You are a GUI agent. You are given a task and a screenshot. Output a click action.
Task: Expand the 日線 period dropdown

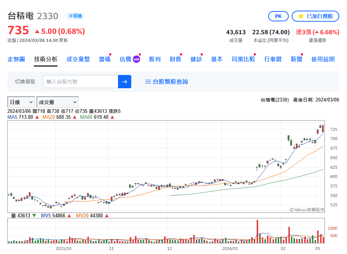tap(21, 102)
